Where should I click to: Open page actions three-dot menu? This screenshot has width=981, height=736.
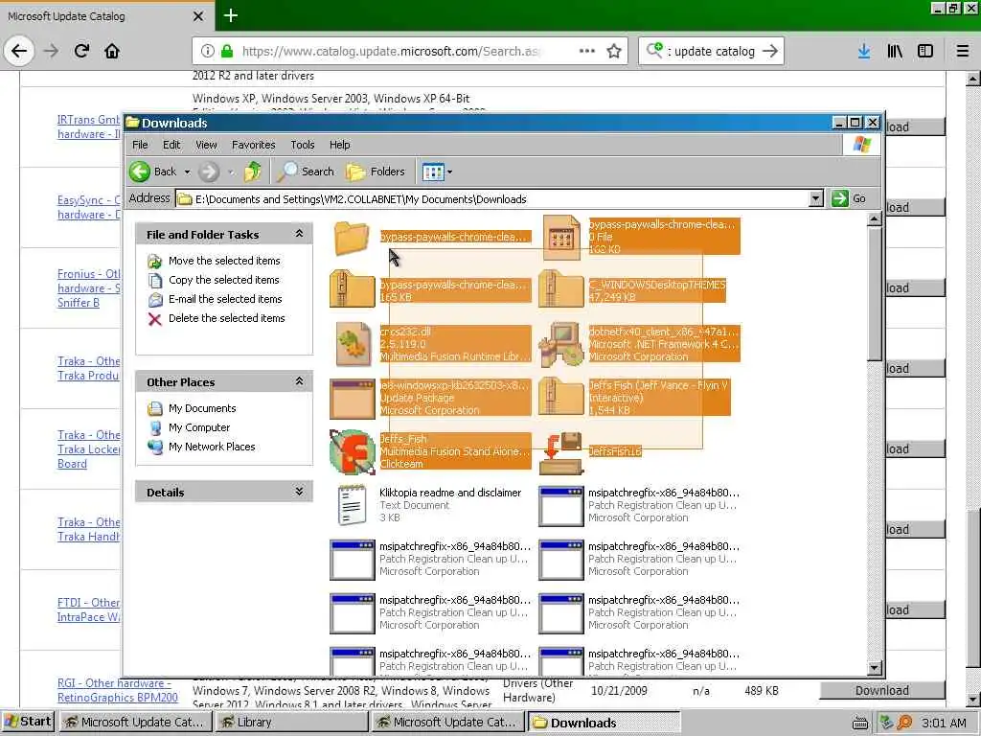pyautogui.click(x=587, y=52)
